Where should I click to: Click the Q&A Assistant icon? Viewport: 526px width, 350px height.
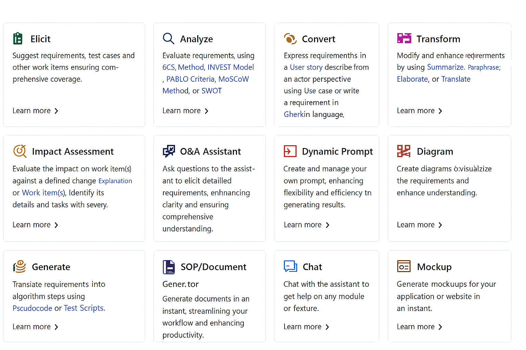[x=169, y=151]
